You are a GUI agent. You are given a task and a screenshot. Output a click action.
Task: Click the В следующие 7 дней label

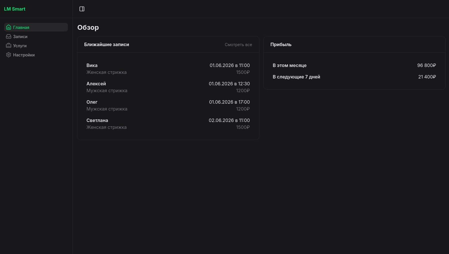(x=296, y=77)
